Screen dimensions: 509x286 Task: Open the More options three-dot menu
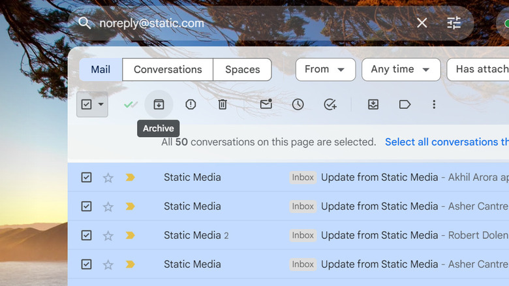pos(434,104)
